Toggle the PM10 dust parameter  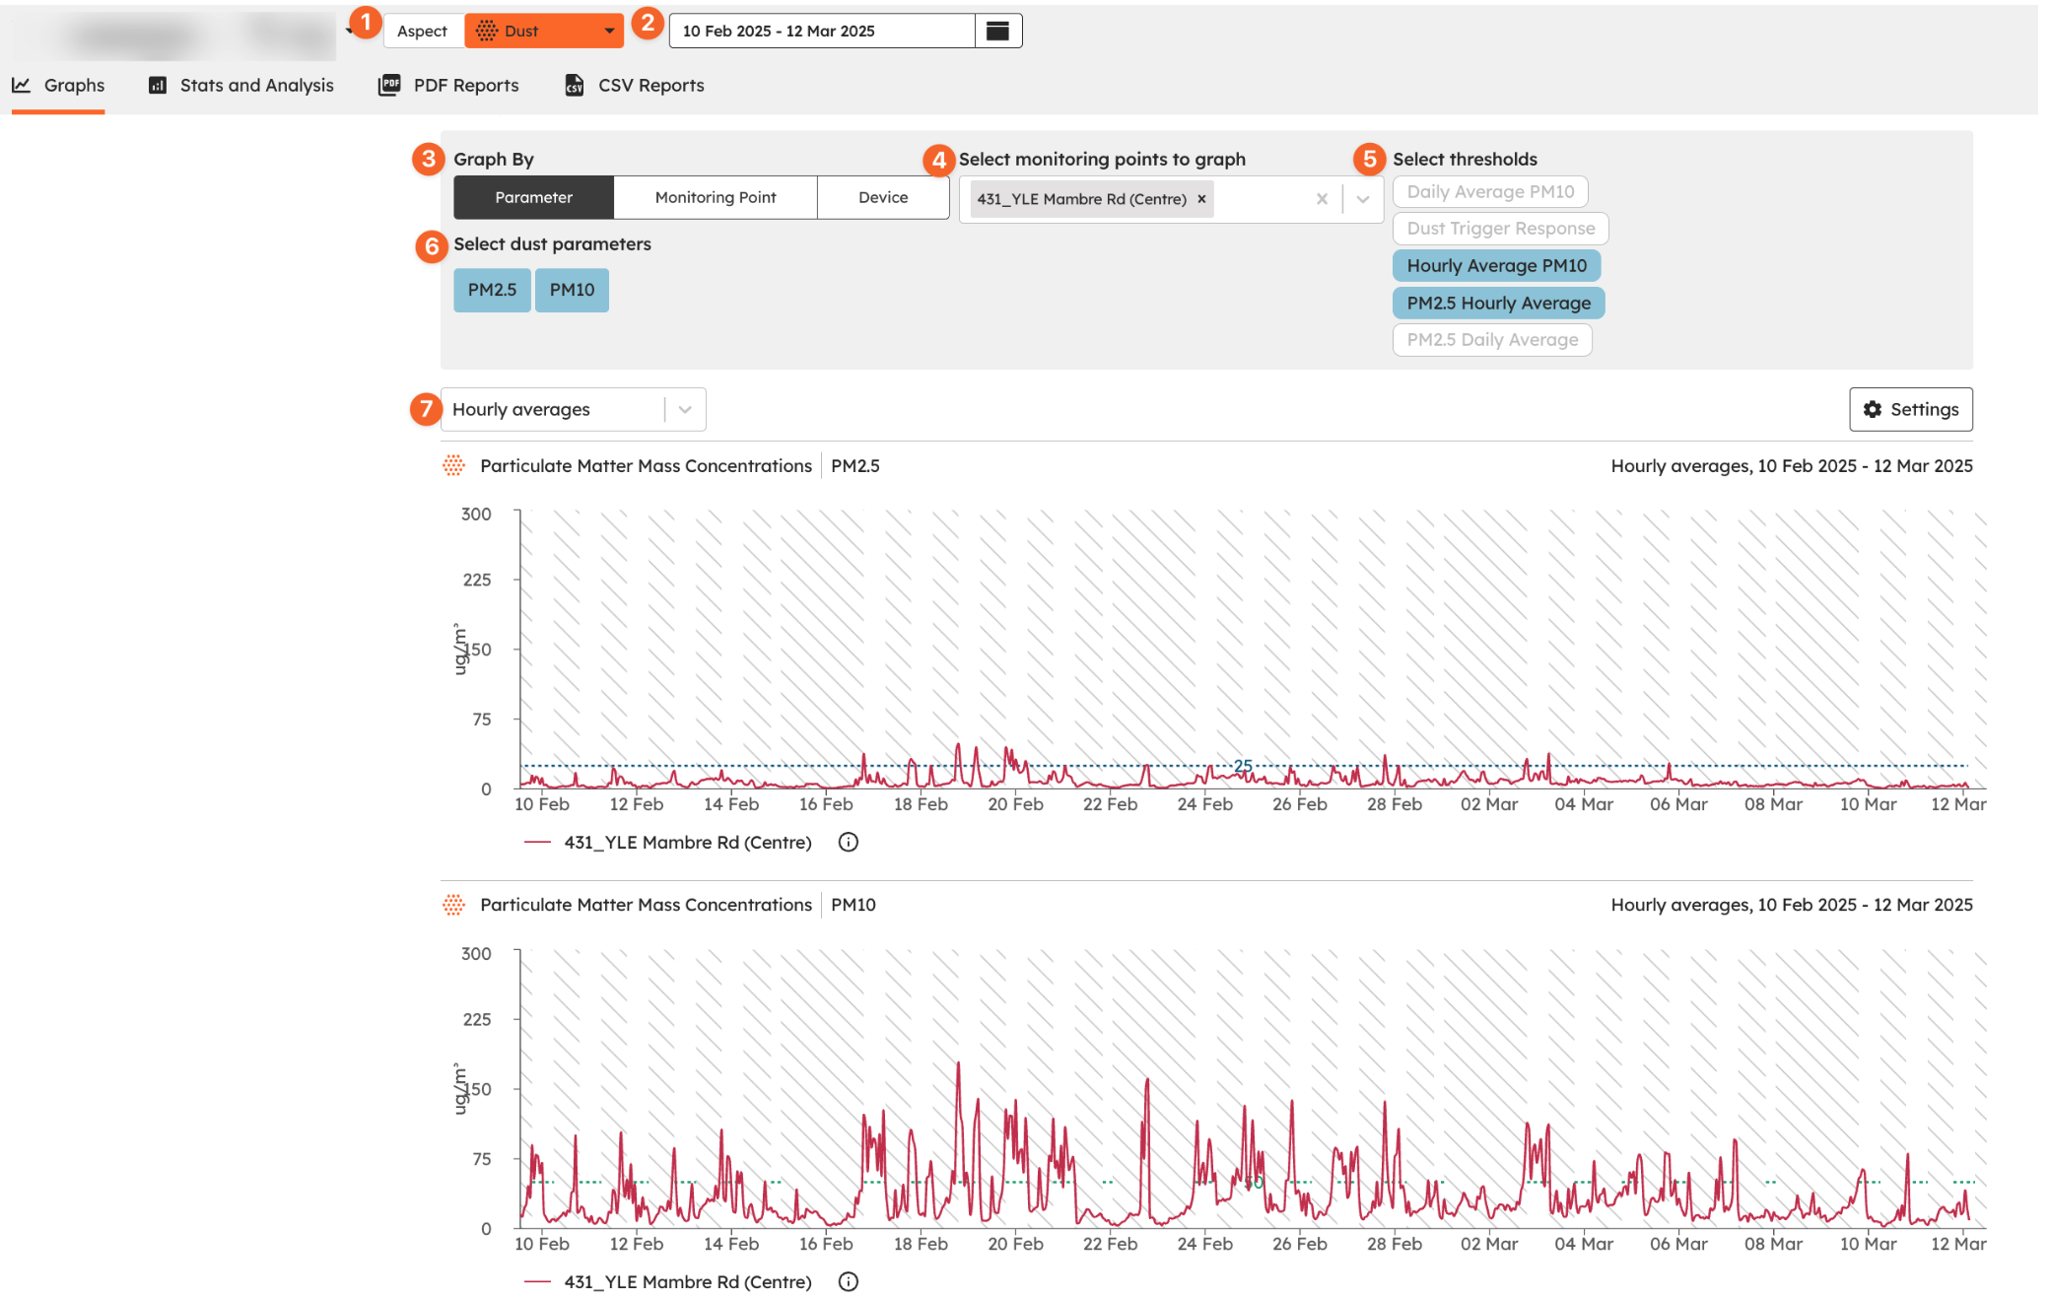(x=572, y=290)
